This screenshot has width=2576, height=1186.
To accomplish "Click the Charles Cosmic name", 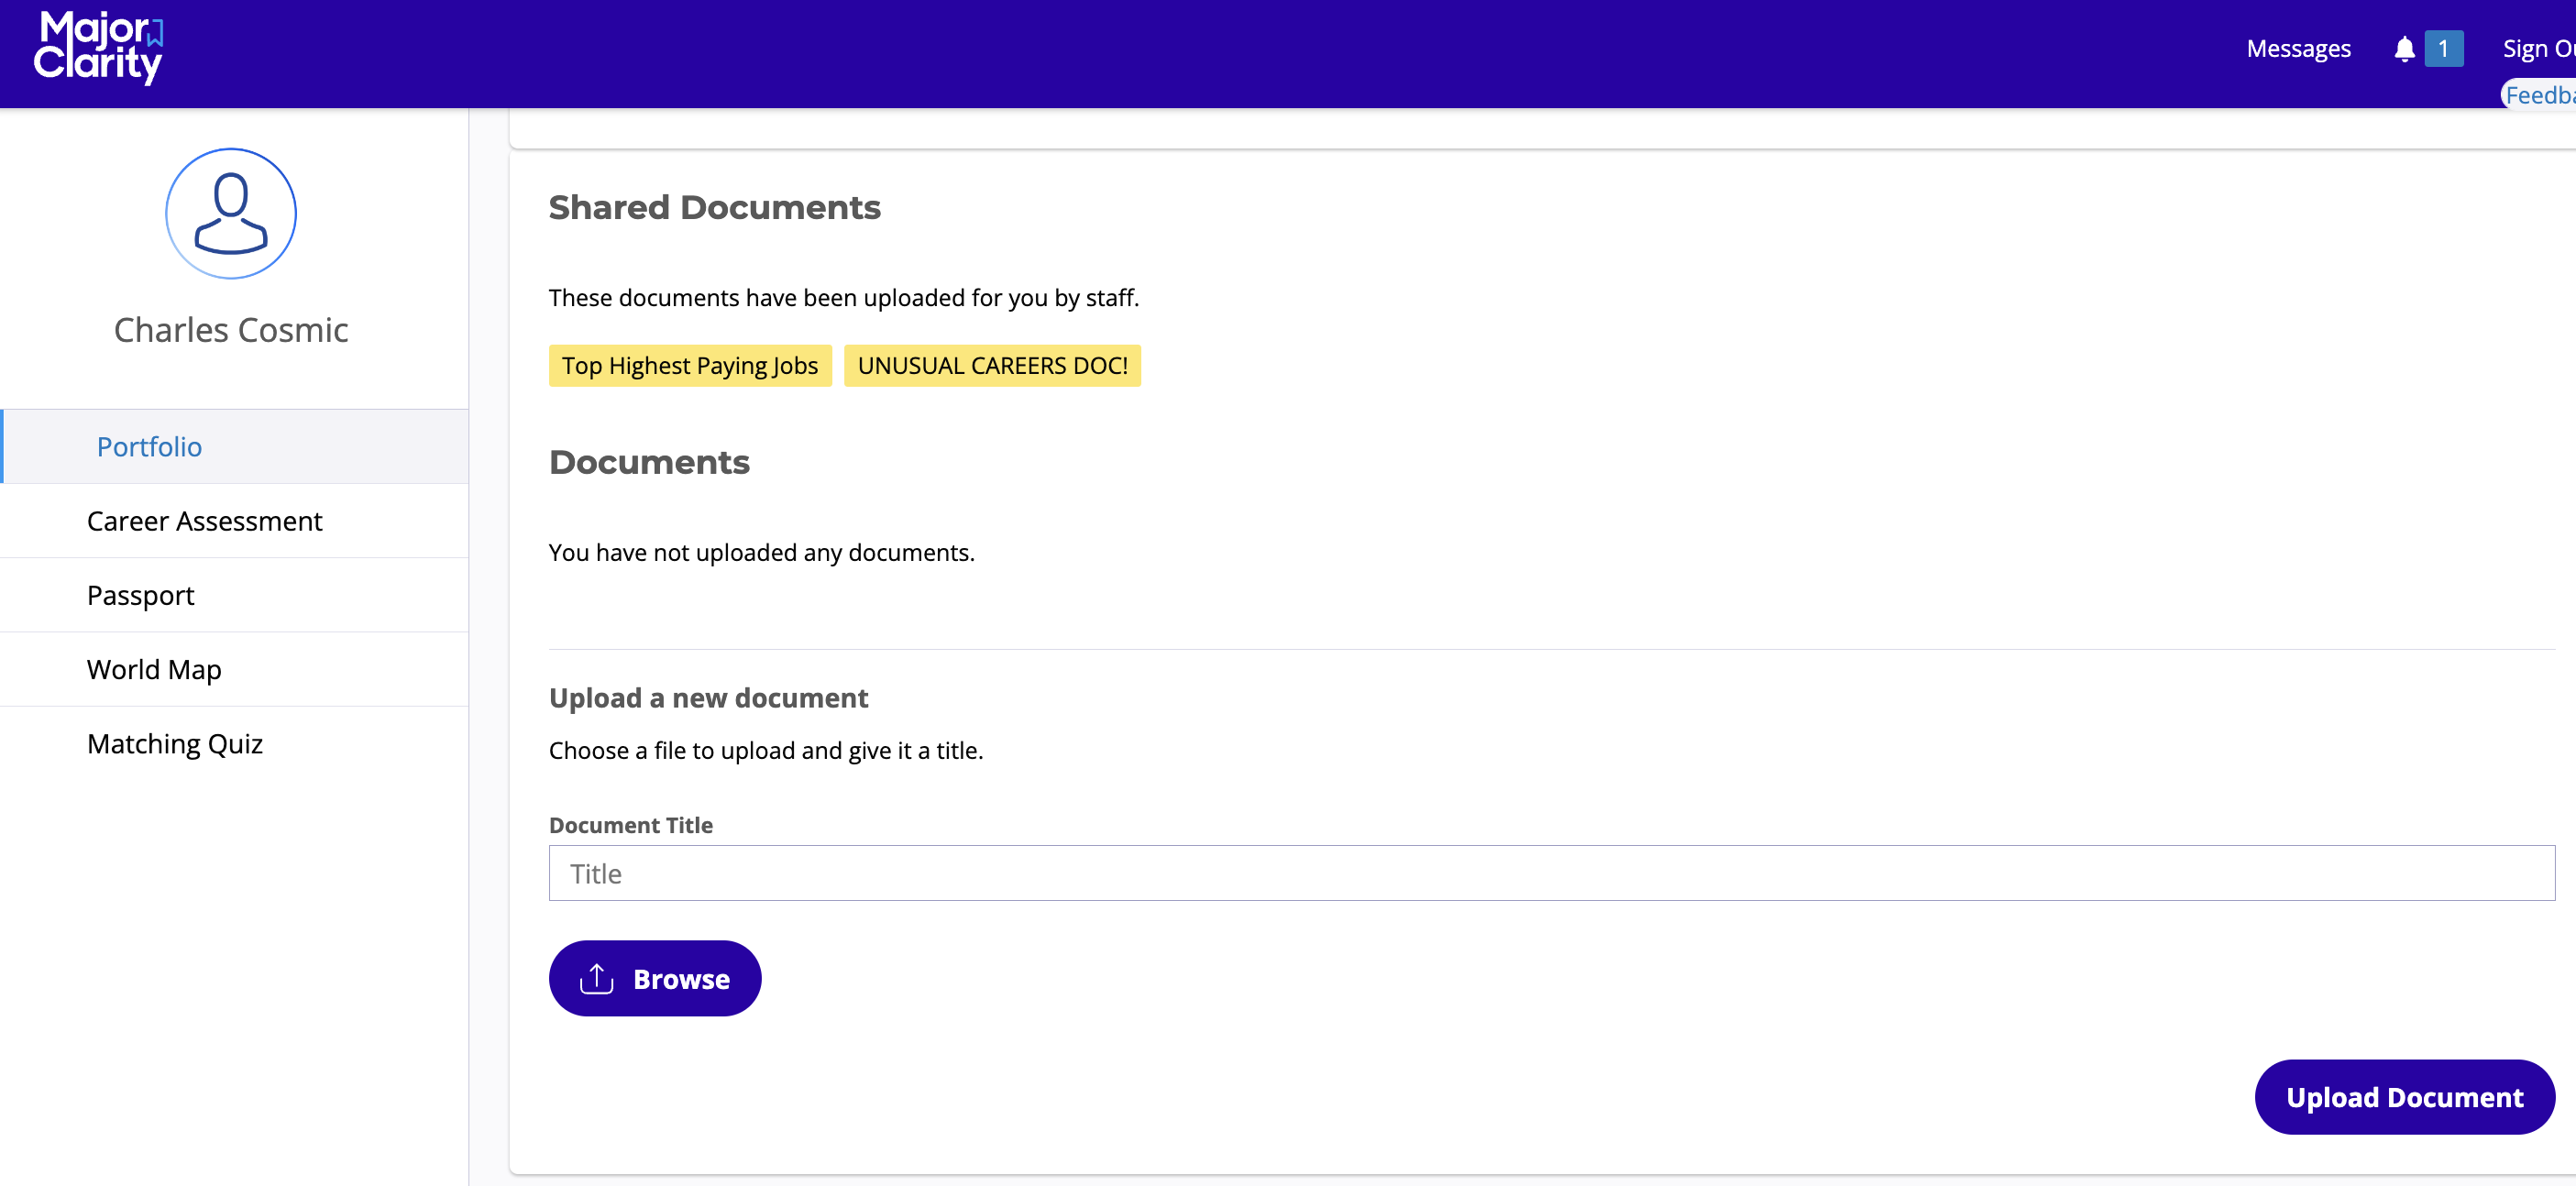I will coord(231,330).
